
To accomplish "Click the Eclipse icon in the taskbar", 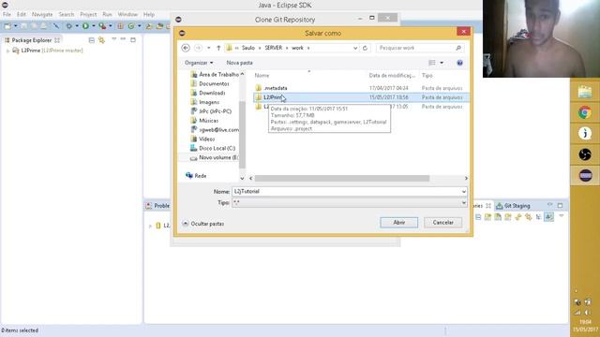I will coord(585,175).
